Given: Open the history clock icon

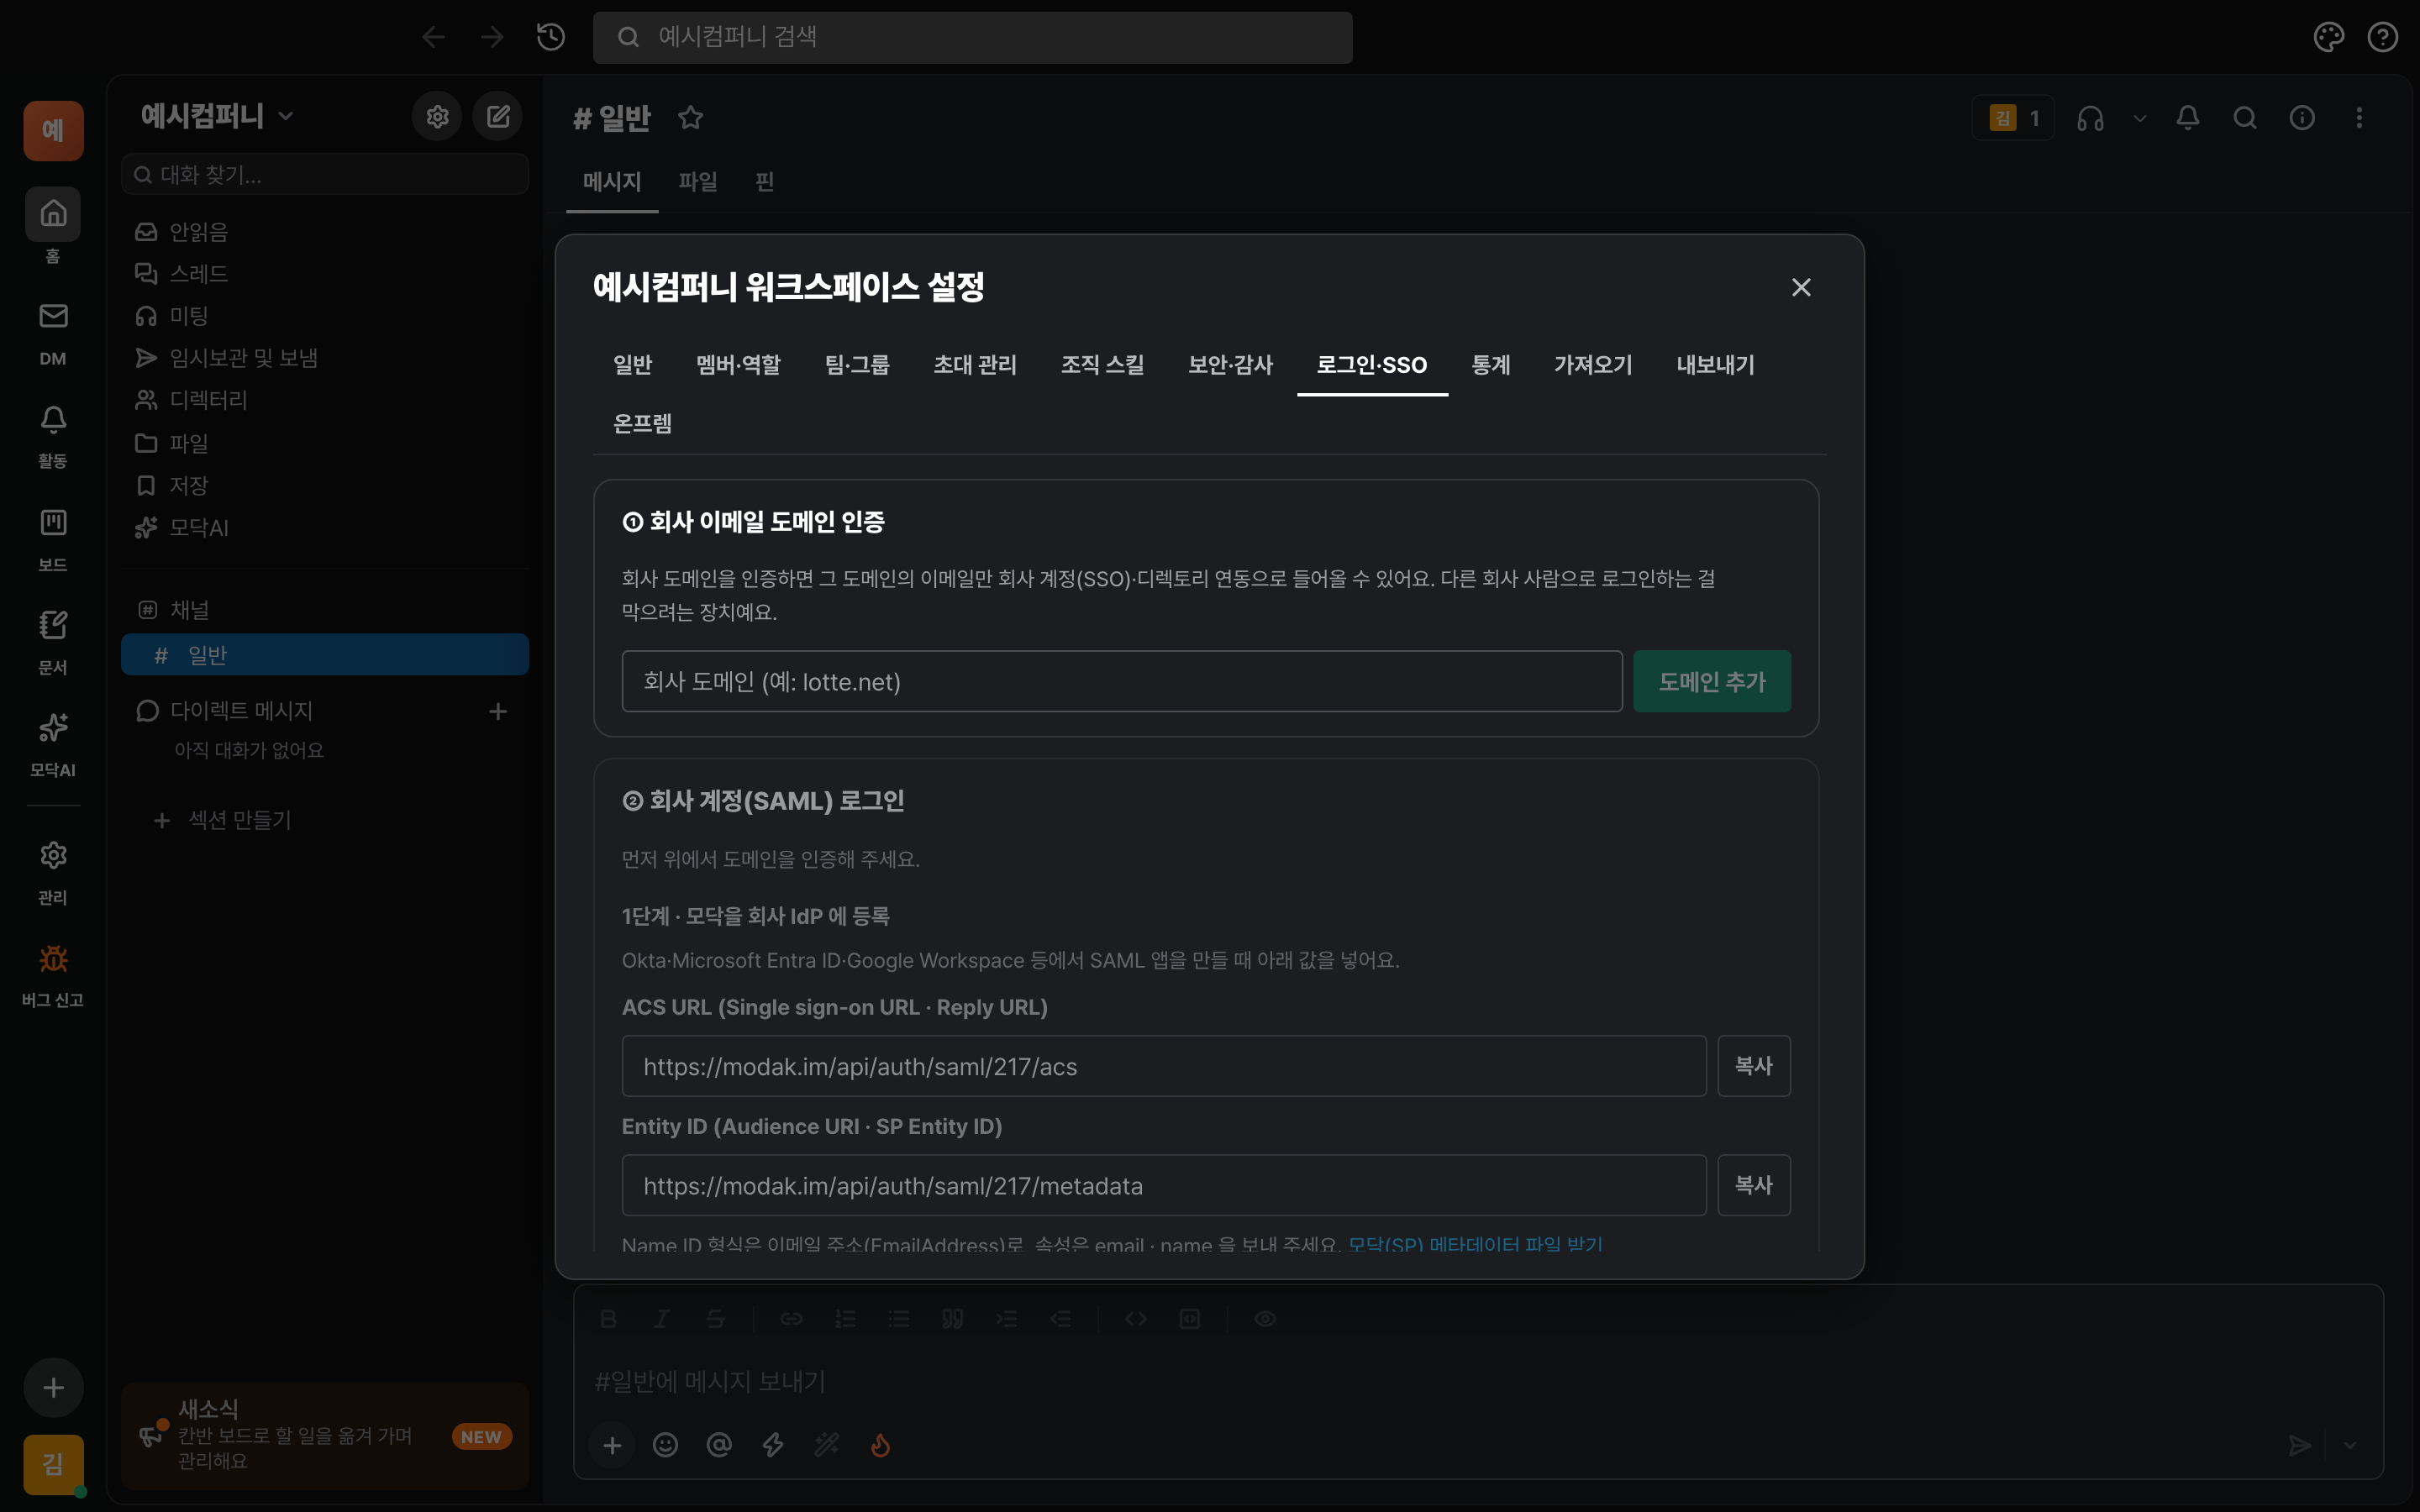Looking at the screenshot, I should point(551,37).
